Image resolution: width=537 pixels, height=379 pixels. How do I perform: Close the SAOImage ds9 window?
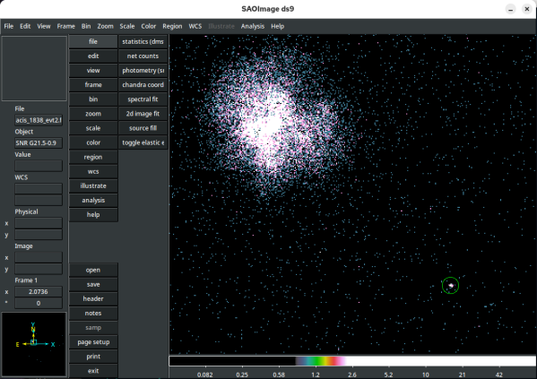[527, 9]
